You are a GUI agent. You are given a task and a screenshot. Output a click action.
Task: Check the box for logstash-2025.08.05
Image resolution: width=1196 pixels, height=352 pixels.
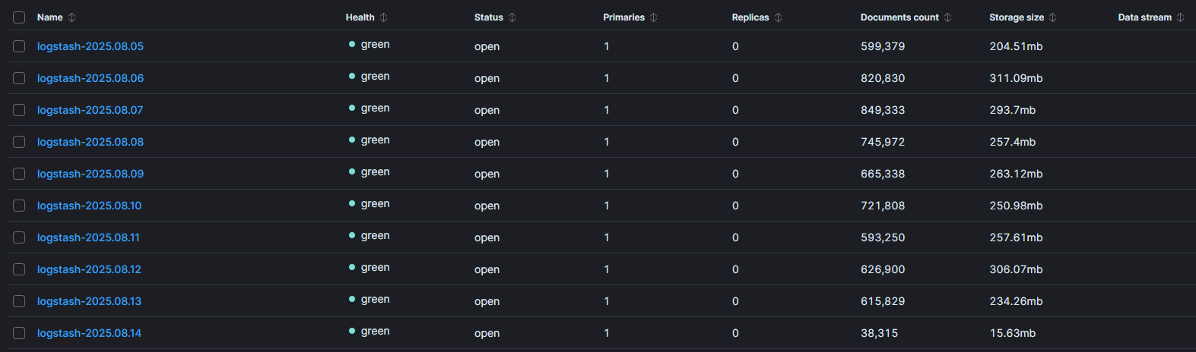coord(19,46)
